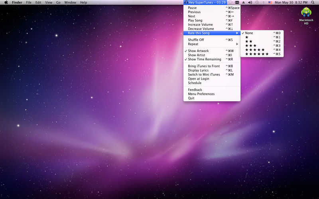Viewport: 319px width, 199px height.
Task: Choose the rating with ⌃⌘4 shortcut
Action: 262,50
